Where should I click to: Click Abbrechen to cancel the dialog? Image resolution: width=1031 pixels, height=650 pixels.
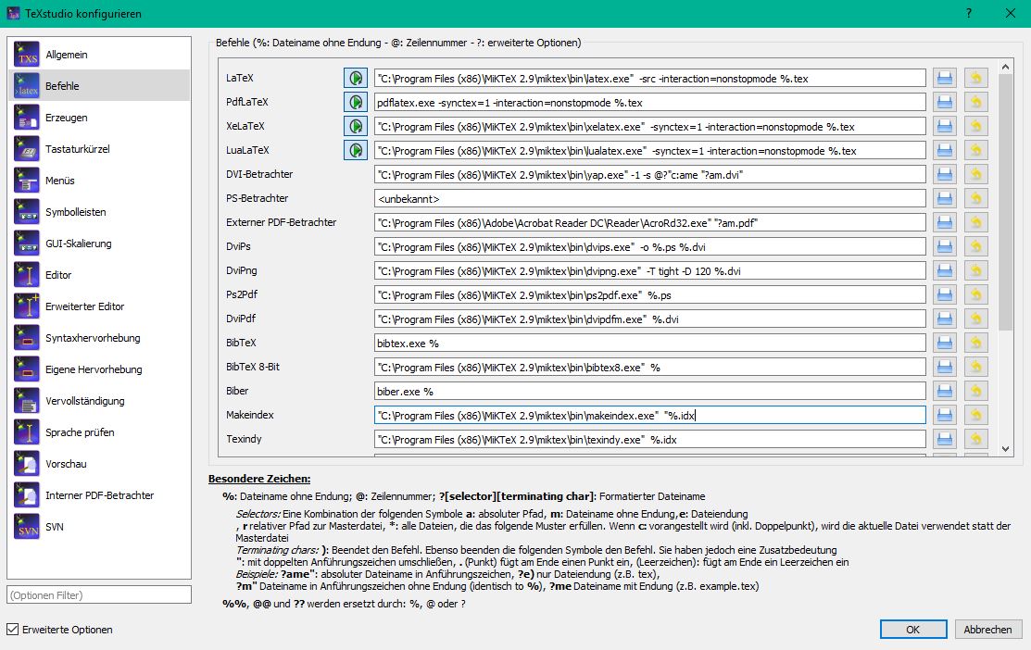(x=988, y=630)
